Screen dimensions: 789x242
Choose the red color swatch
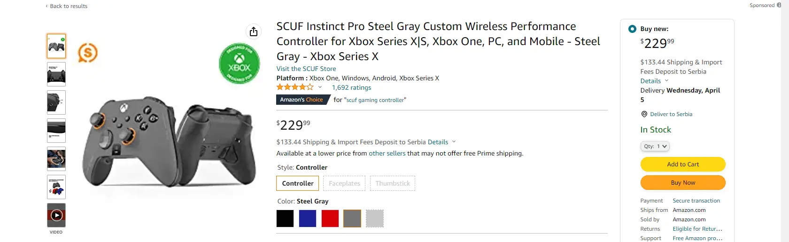(330, 219)
